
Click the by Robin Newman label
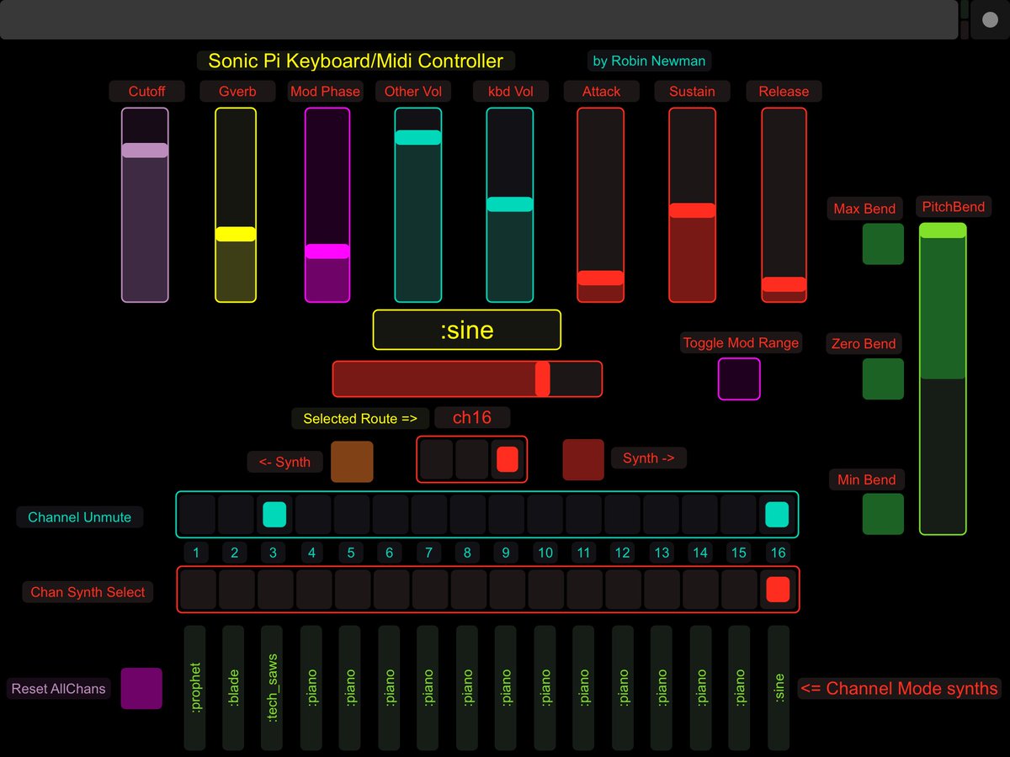click(649, 61)
